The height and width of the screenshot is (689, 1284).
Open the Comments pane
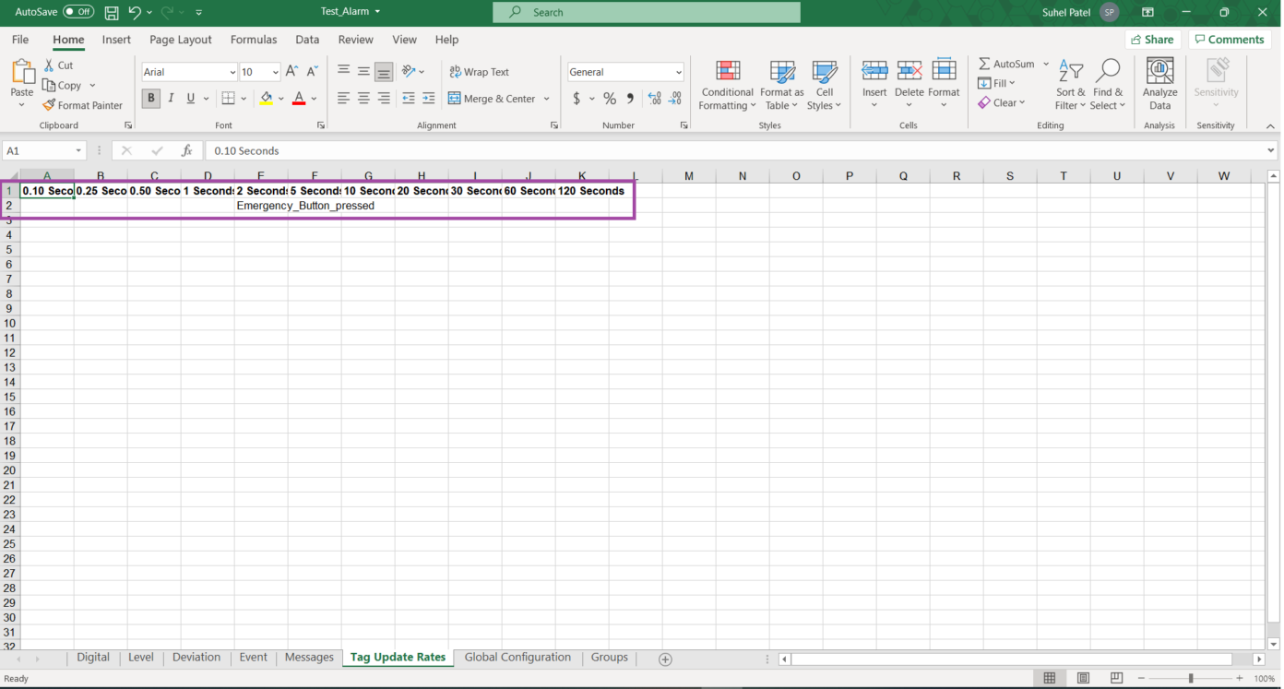[x=1230, y=39]
